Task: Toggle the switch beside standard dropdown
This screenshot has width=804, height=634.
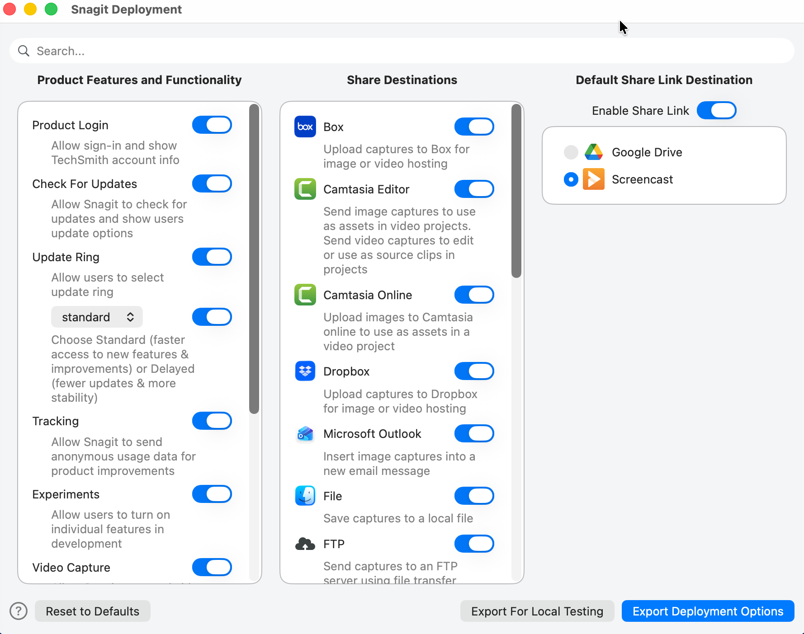Action: click(212, 317)
